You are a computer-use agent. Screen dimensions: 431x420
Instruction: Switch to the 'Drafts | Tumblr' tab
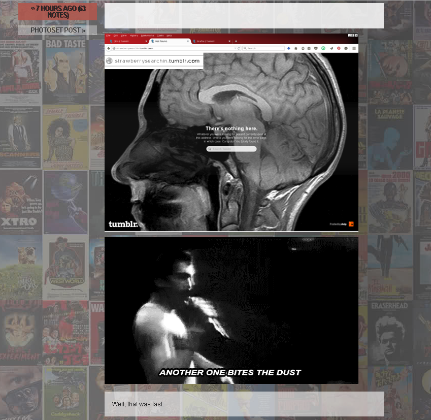(212, 41)
